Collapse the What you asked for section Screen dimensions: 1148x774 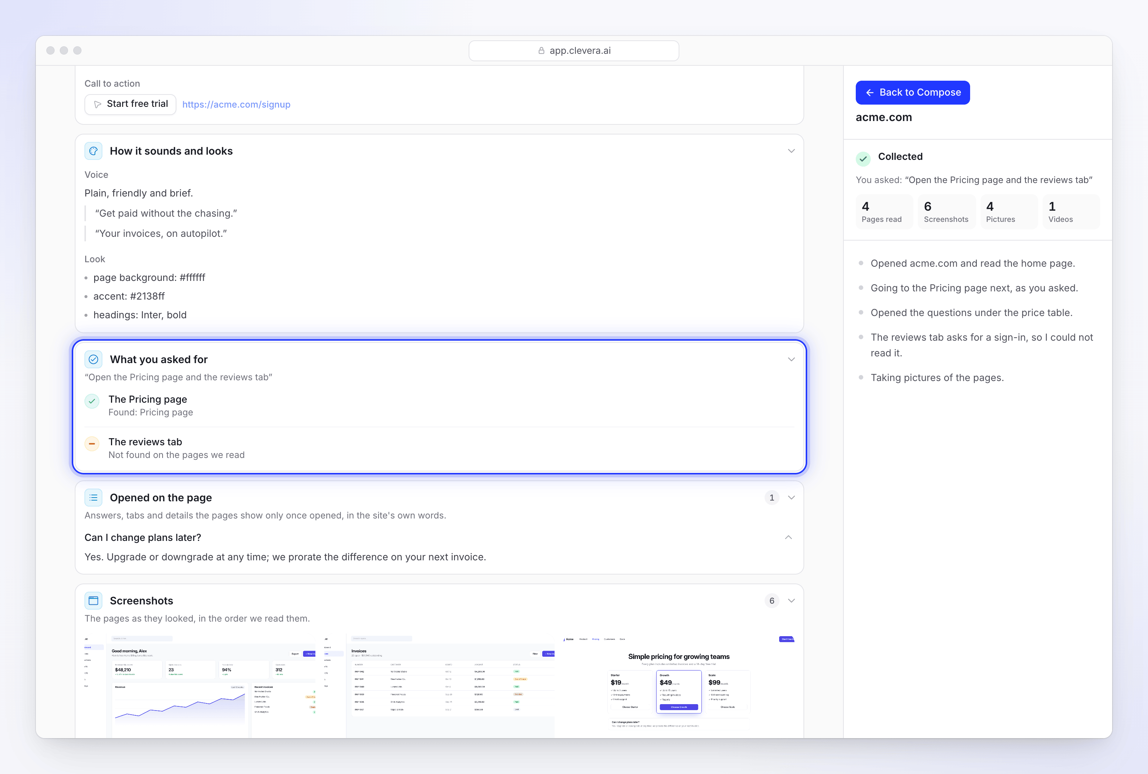coord(791,359)
